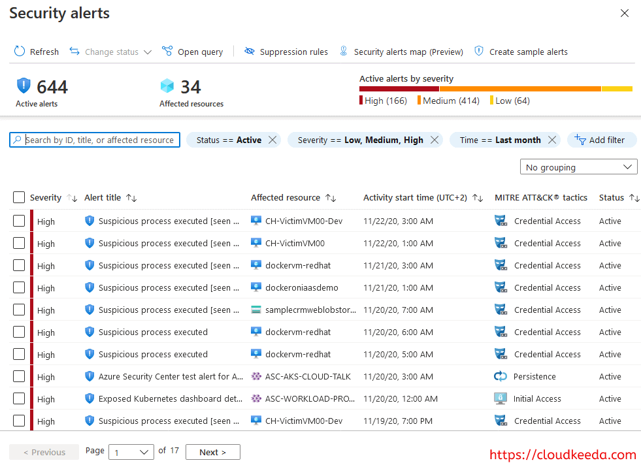Screen dimensions: 641x467
Task: Remove the Severity filter with its X
Action: (435, 140)
